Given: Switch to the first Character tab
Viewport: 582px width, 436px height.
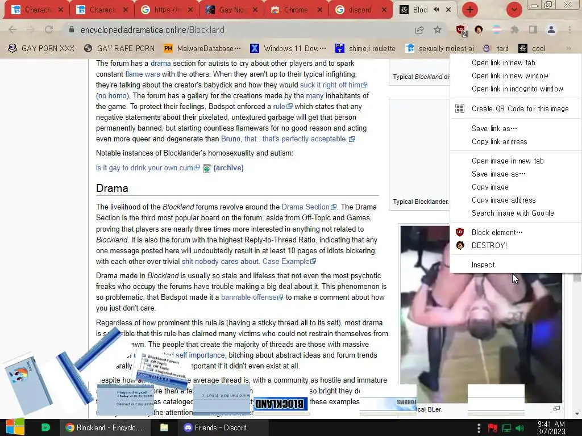Looking at the screenshot, I should pyautogui.click(x=37, y=10).
